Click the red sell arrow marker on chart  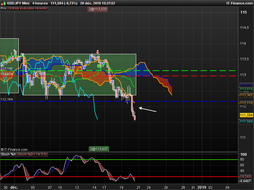[x=97, y=52]
